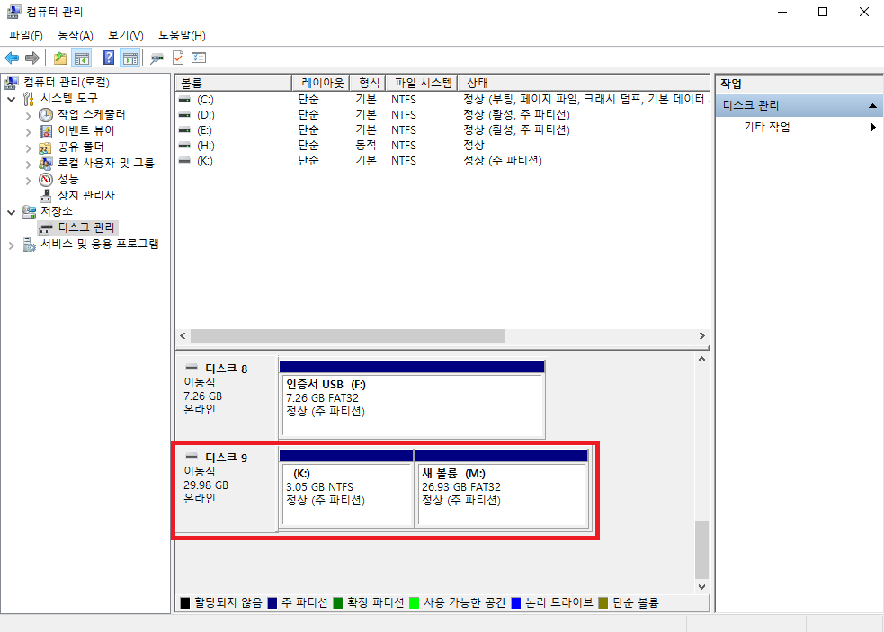Click the olive 단순 볼륨 legend swatch

coord(603,602)
